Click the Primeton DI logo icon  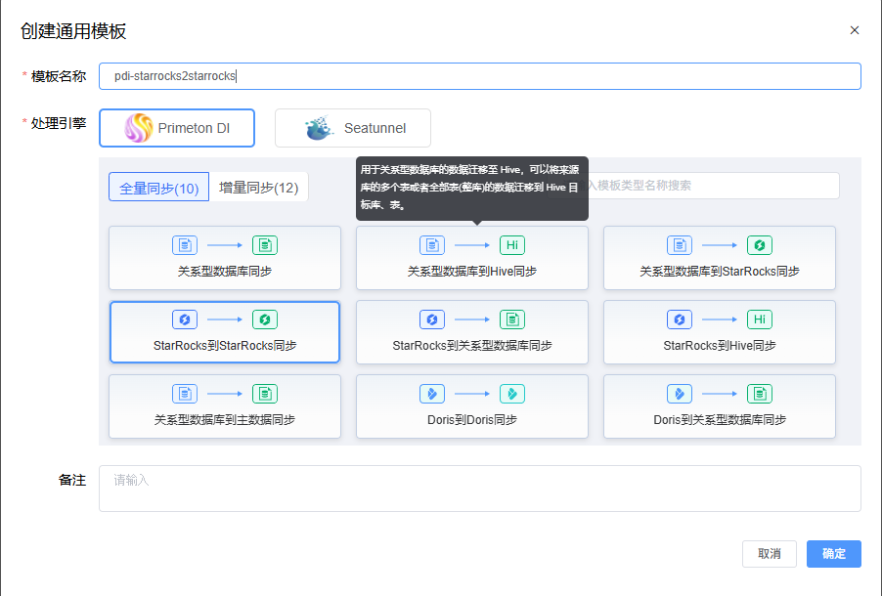tap(139, 128)
